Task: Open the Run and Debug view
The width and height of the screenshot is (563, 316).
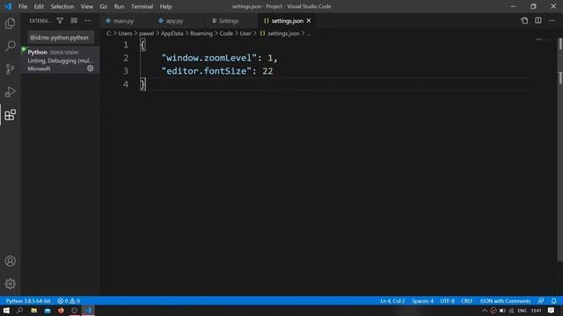Action: point(10,91)
